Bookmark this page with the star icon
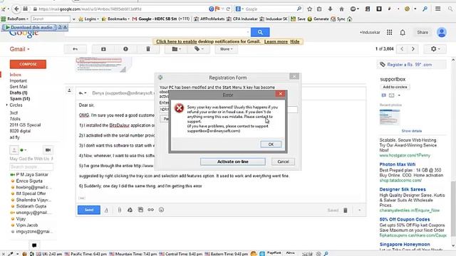456x256 pixels. (x=309, y=9)
